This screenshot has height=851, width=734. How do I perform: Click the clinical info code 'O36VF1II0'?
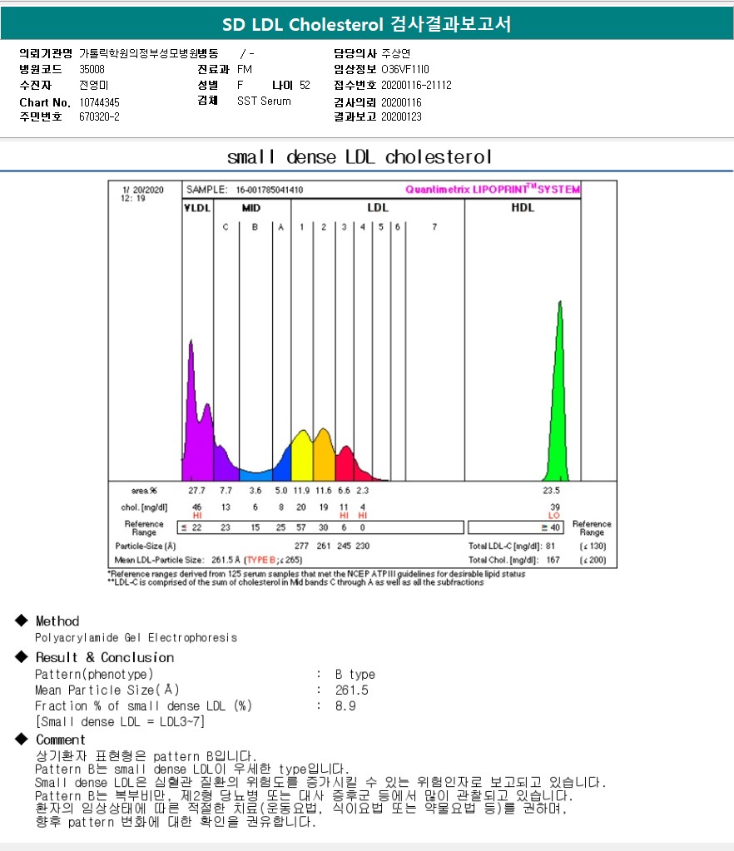click(x=405, y=69)
